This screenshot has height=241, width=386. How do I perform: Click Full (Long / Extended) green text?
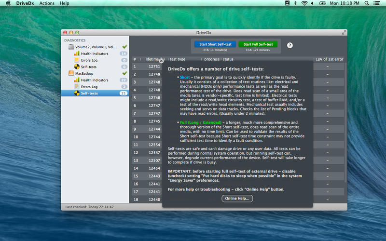tap(200, 122)
